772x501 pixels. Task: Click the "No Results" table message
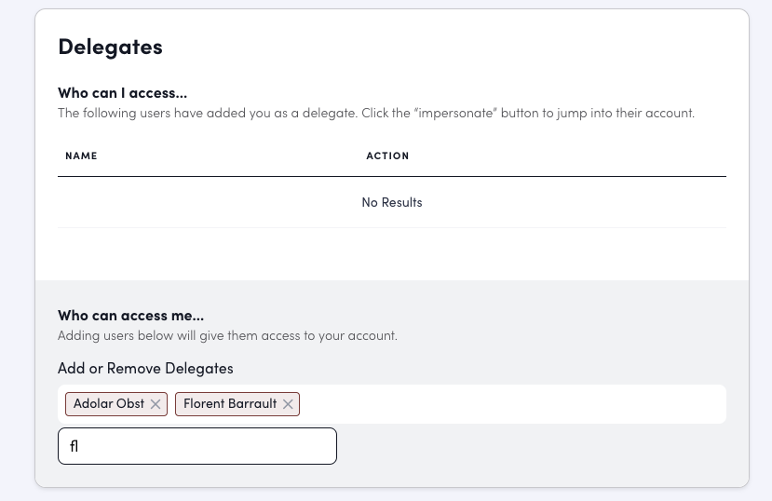click(391, 202)
